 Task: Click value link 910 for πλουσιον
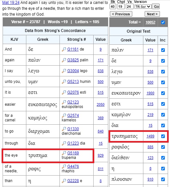150,179
